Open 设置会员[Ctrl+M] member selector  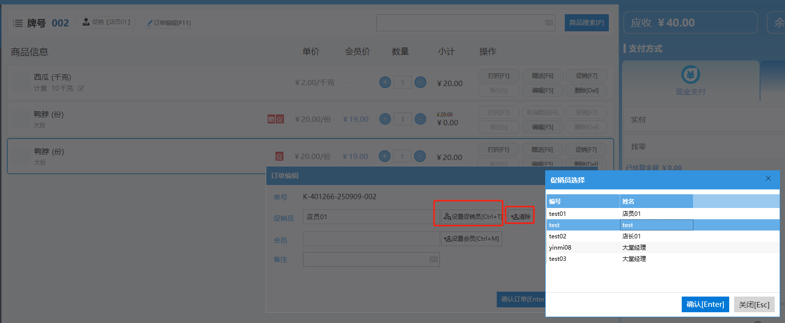471,239
